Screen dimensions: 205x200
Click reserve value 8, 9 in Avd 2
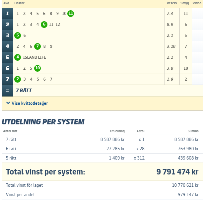[x=170, y=25]
